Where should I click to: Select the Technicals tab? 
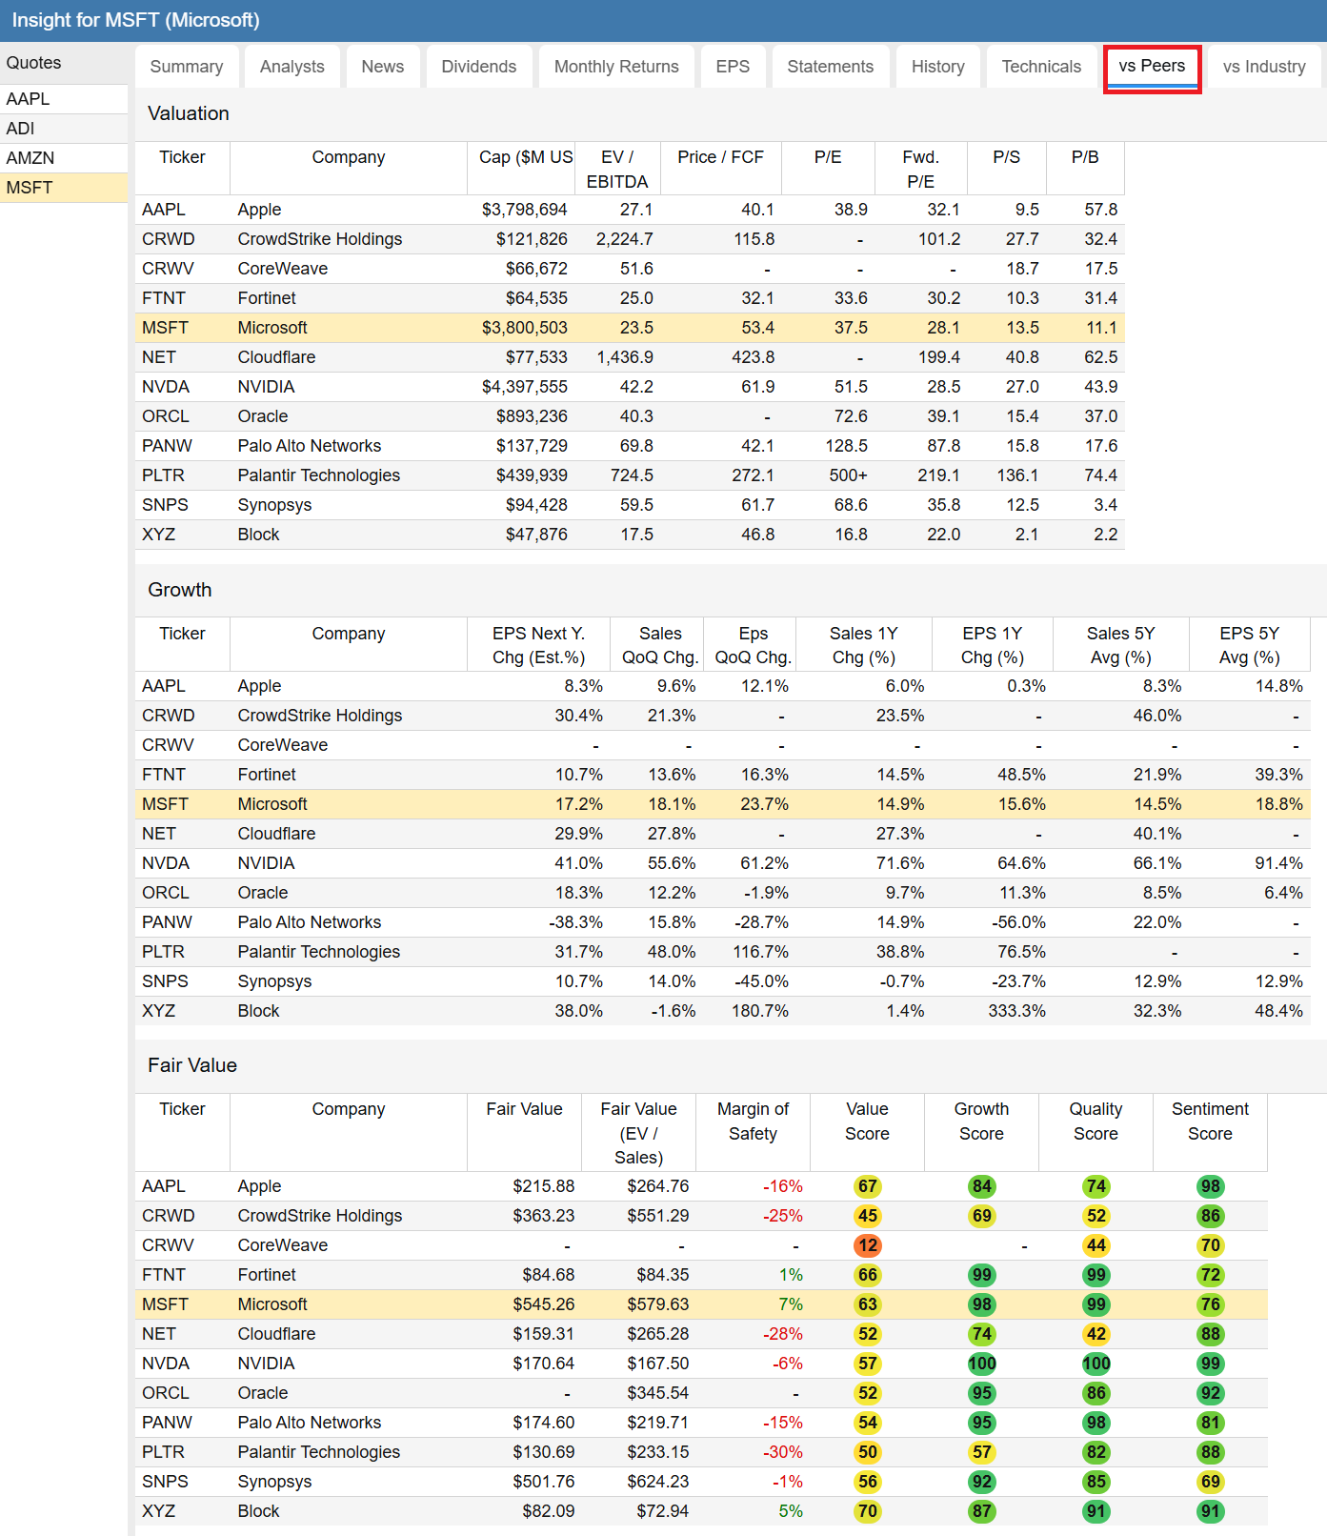[x=1041, y=67]
